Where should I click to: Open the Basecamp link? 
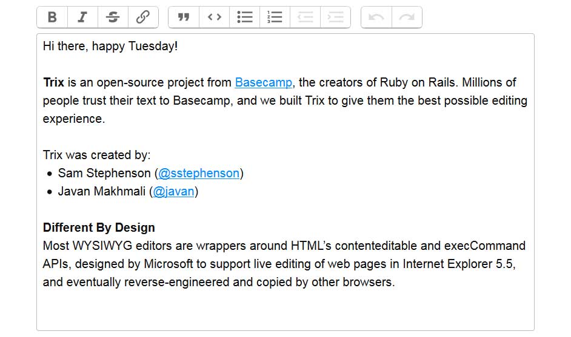pos(263,82)
